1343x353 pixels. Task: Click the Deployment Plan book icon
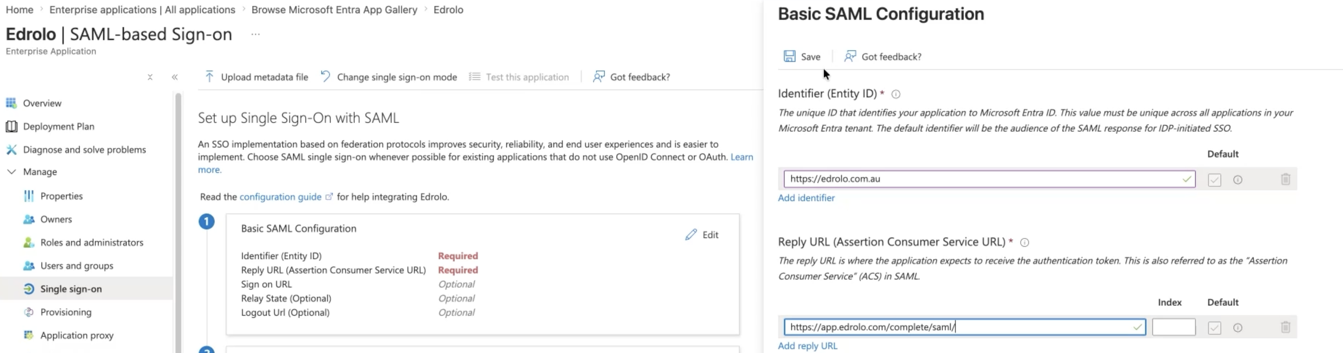(x=11, y=127)
